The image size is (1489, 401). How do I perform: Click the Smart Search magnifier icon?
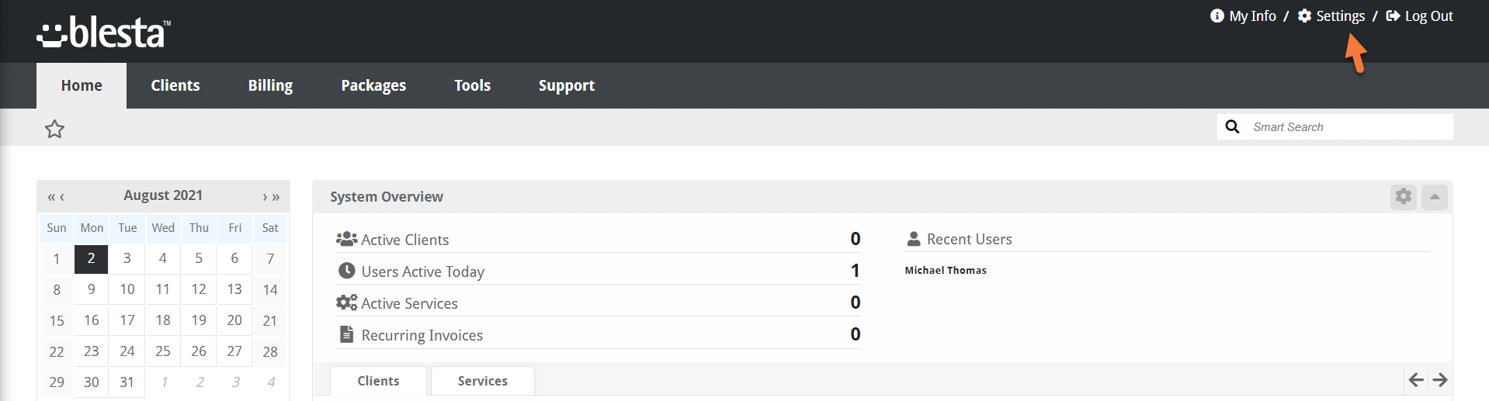pos(1232,126)
